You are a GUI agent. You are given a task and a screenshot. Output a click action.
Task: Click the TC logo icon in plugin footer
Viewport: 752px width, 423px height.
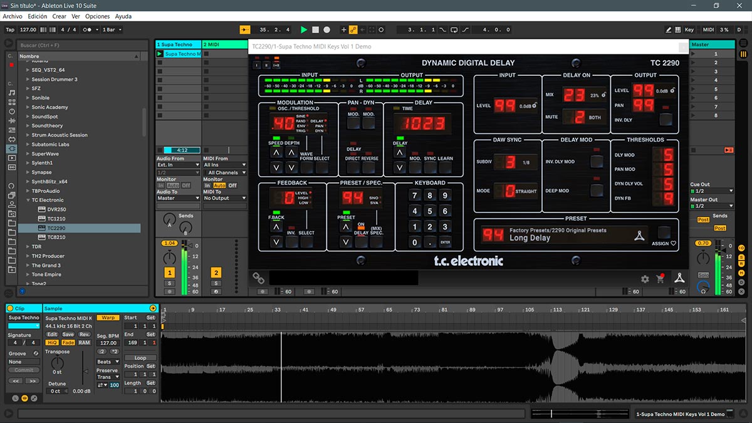click(x=679, y=278)
